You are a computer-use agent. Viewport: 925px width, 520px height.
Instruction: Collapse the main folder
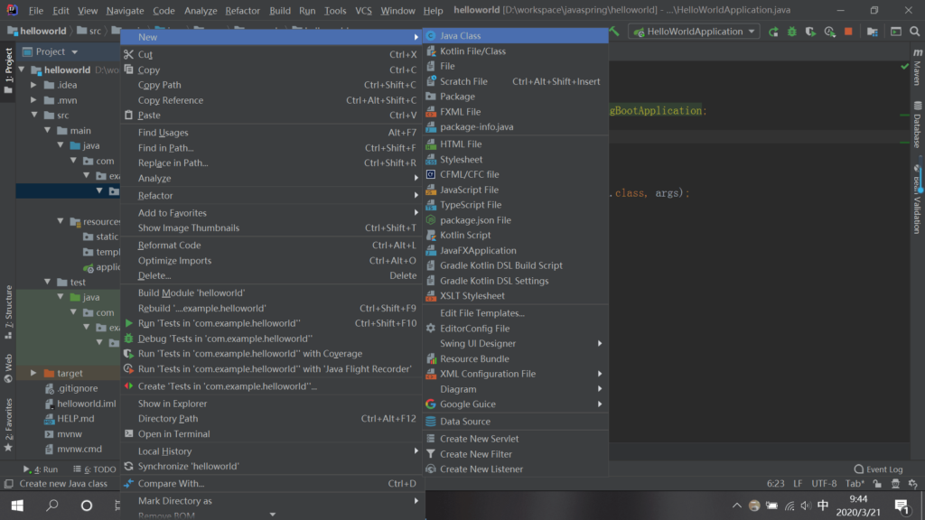[47, 130]
